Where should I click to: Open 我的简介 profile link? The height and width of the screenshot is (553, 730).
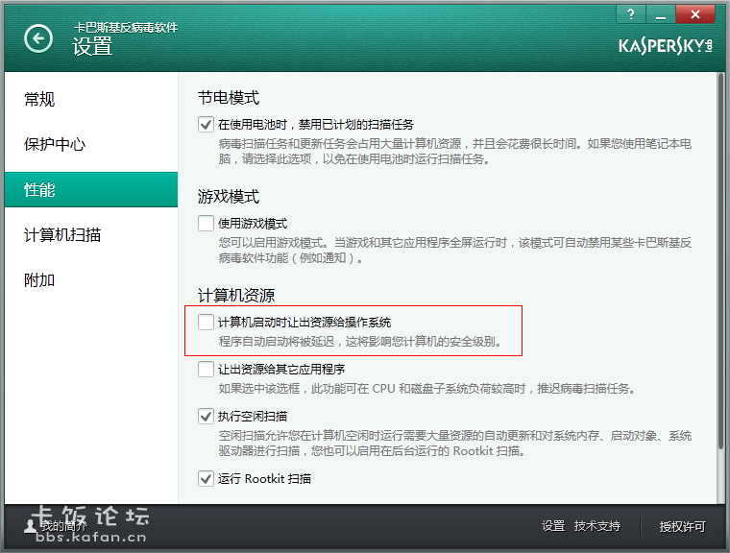click(63, 526)
